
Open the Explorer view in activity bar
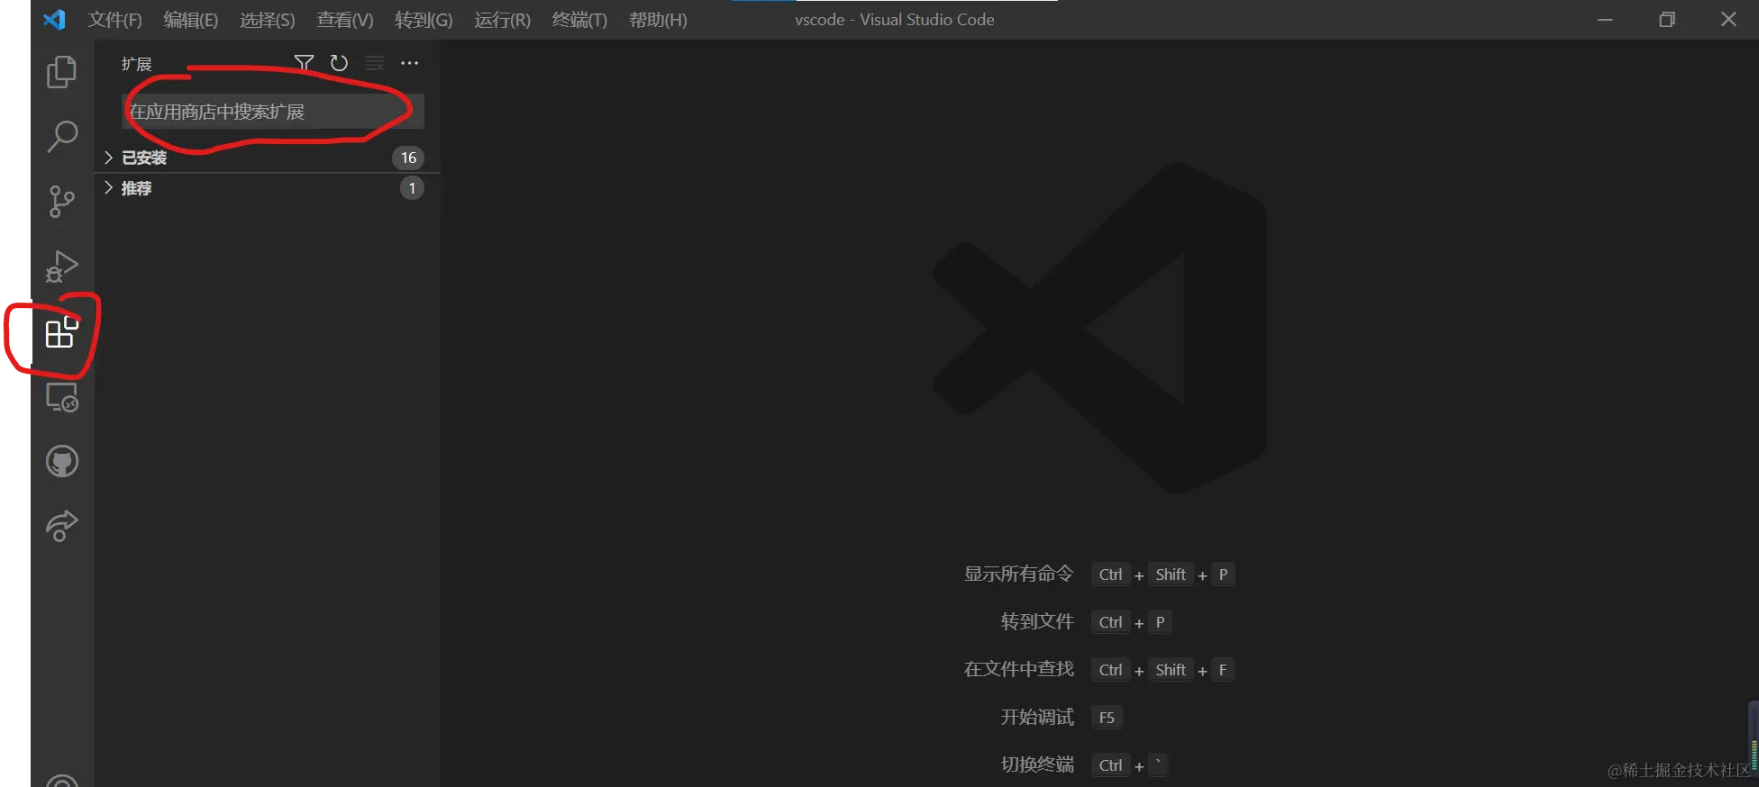tap(62, 72)
